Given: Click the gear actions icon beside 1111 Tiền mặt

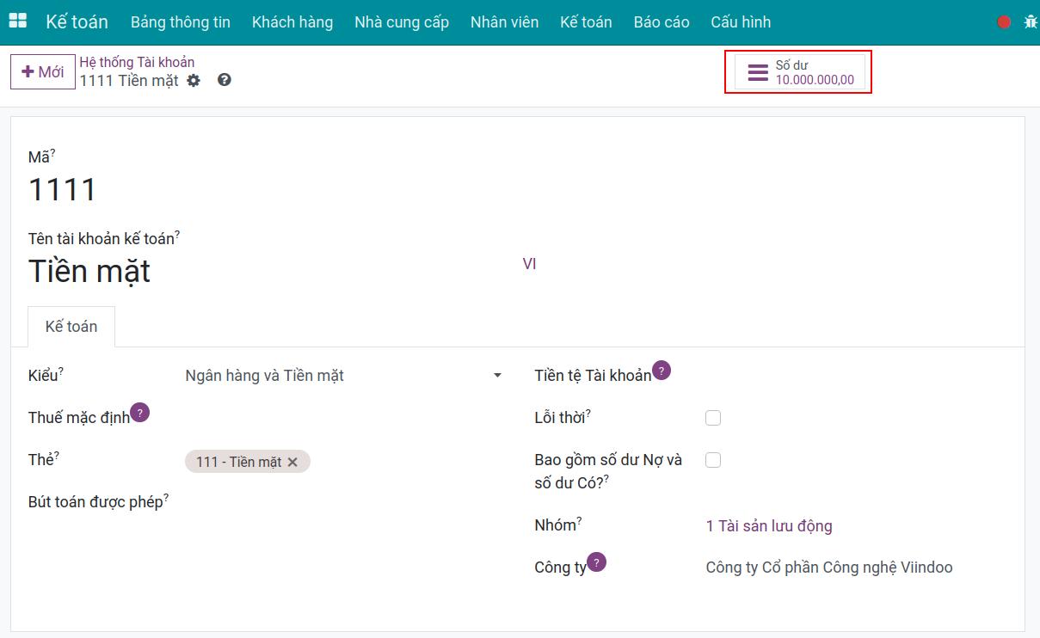Looking at the screenshot, I should (194, 80).
